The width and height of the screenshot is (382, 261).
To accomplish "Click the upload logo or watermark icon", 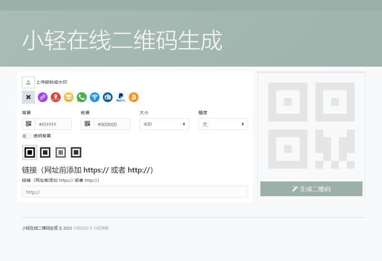I will [28, 82].
